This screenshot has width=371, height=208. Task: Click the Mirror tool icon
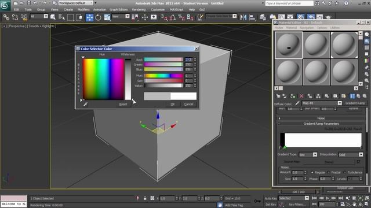(243, 17)
